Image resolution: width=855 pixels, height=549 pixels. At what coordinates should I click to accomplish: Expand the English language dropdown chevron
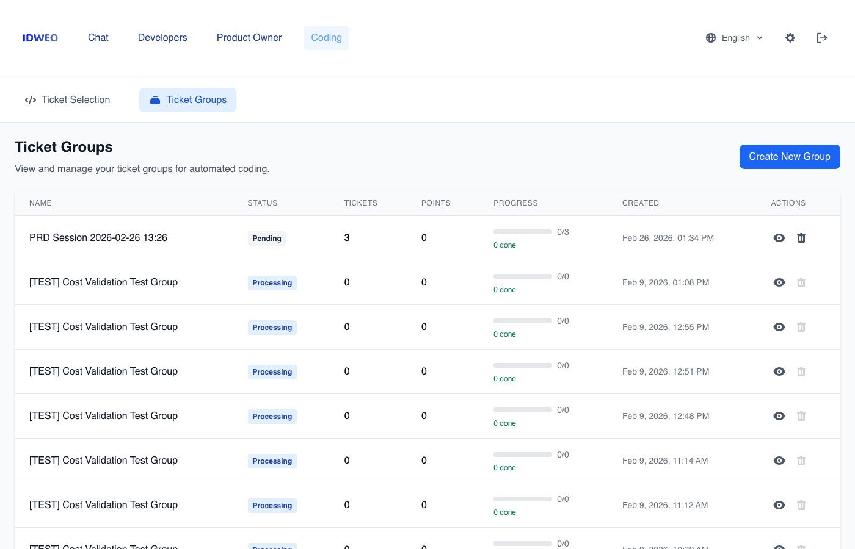(760, 38)
